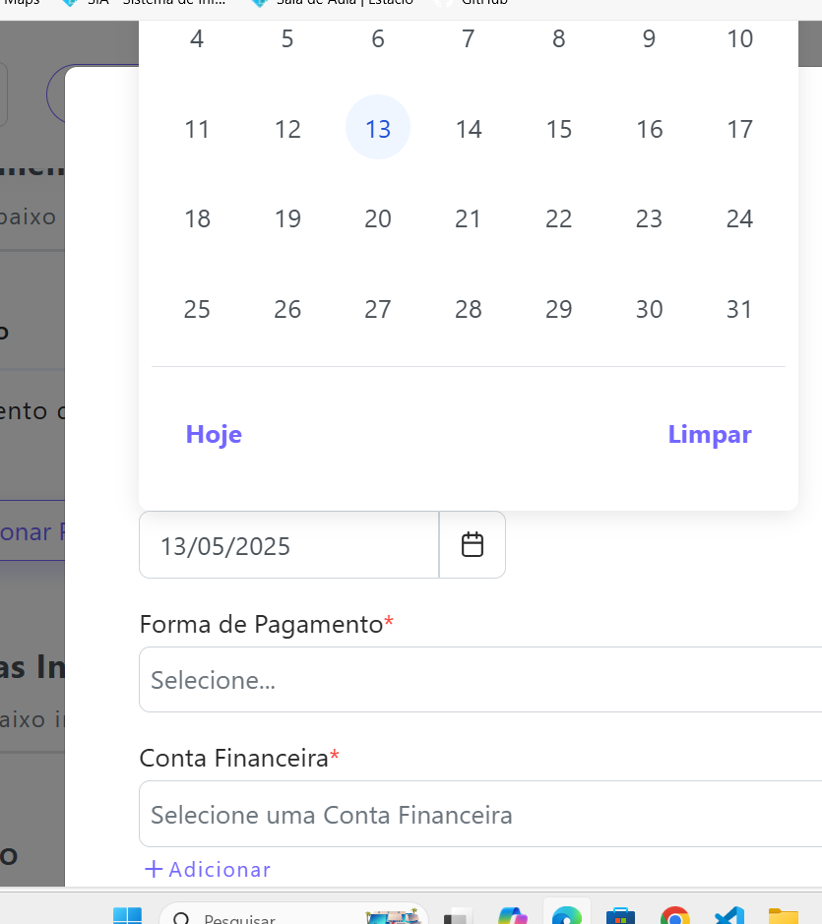Select day 4 in the calendar
Viewport: 822px width, 924px height.
[x=197, y=39]
